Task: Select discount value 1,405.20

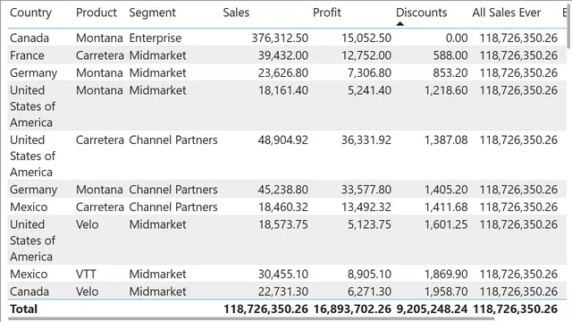Action: coord(446,190)
